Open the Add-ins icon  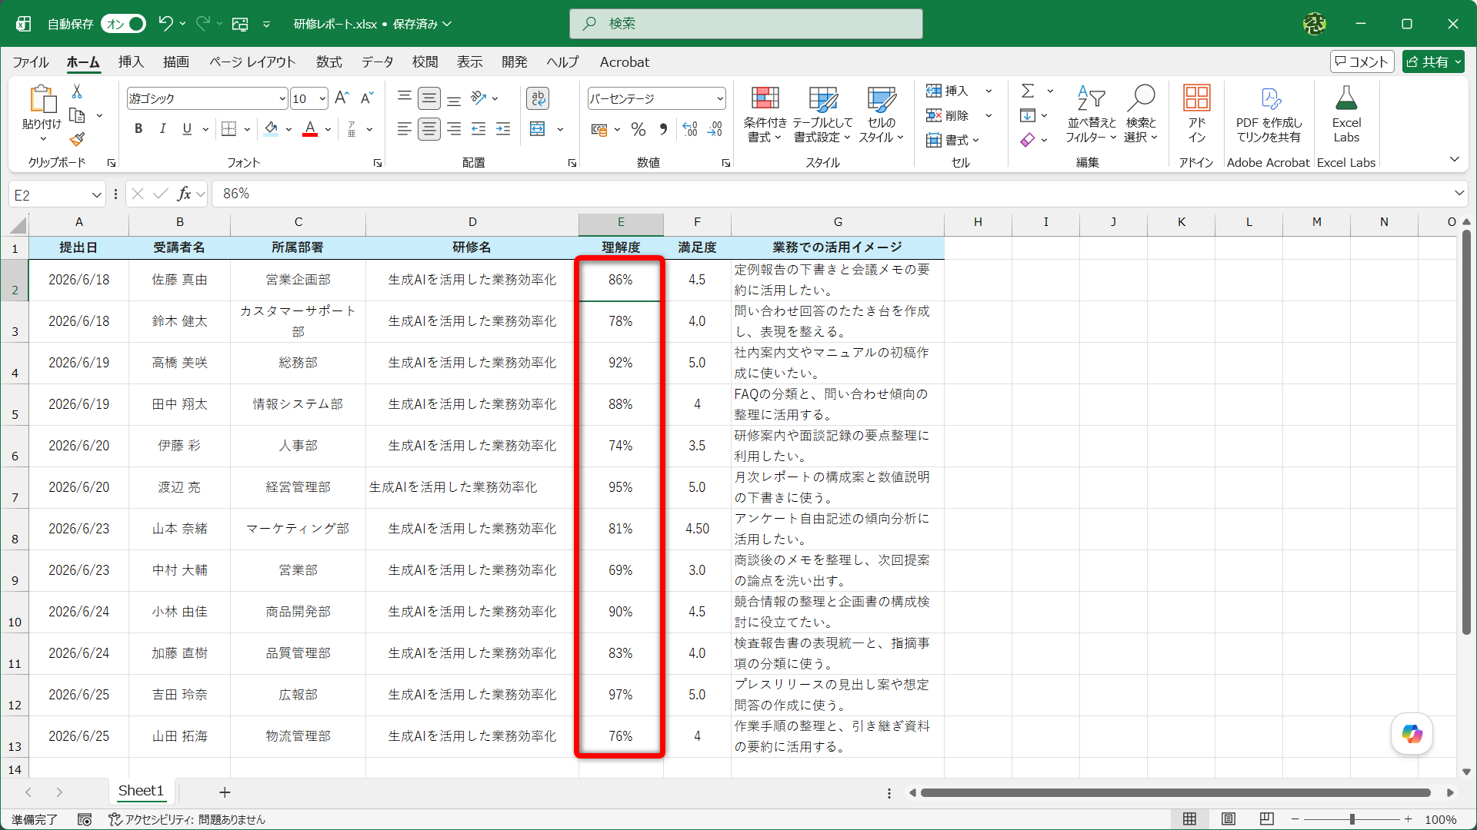[1196, 114]
